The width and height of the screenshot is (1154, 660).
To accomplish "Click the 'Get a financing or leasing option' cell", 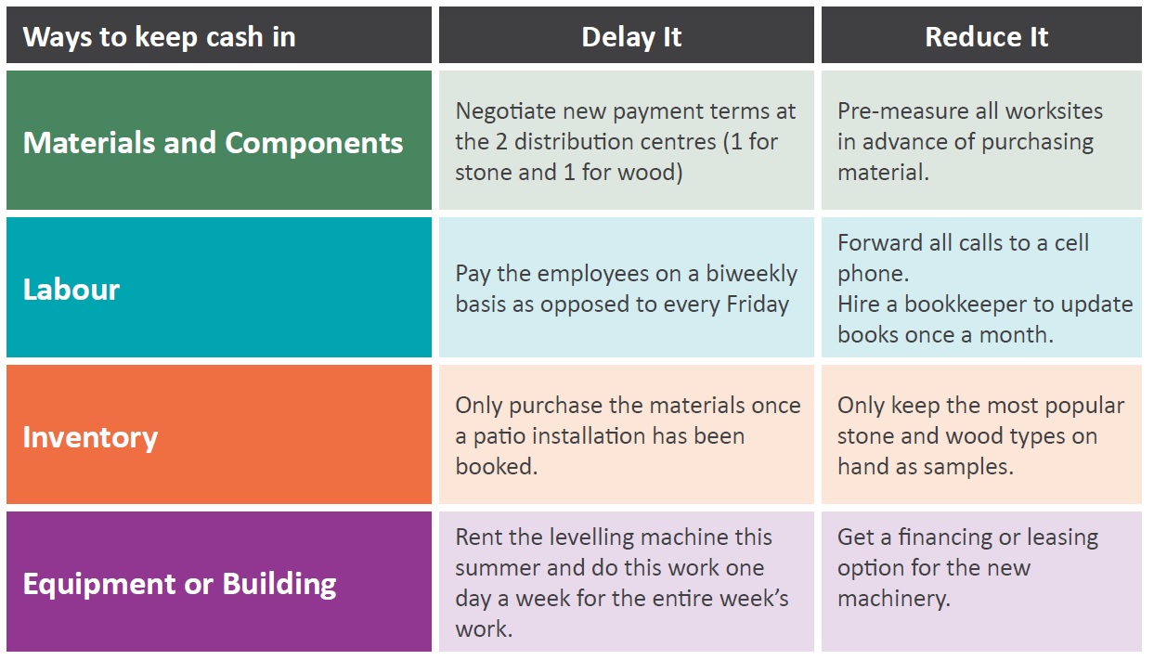I will point(981,582).
